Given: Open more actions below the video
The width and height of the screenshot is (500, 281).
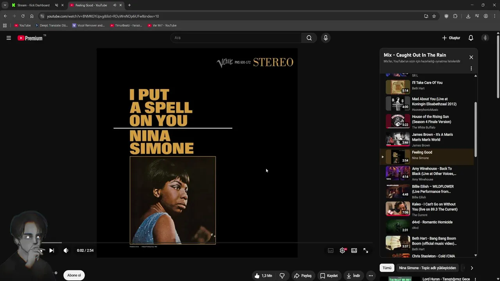Looking at the screenshot, I should 371,276.
